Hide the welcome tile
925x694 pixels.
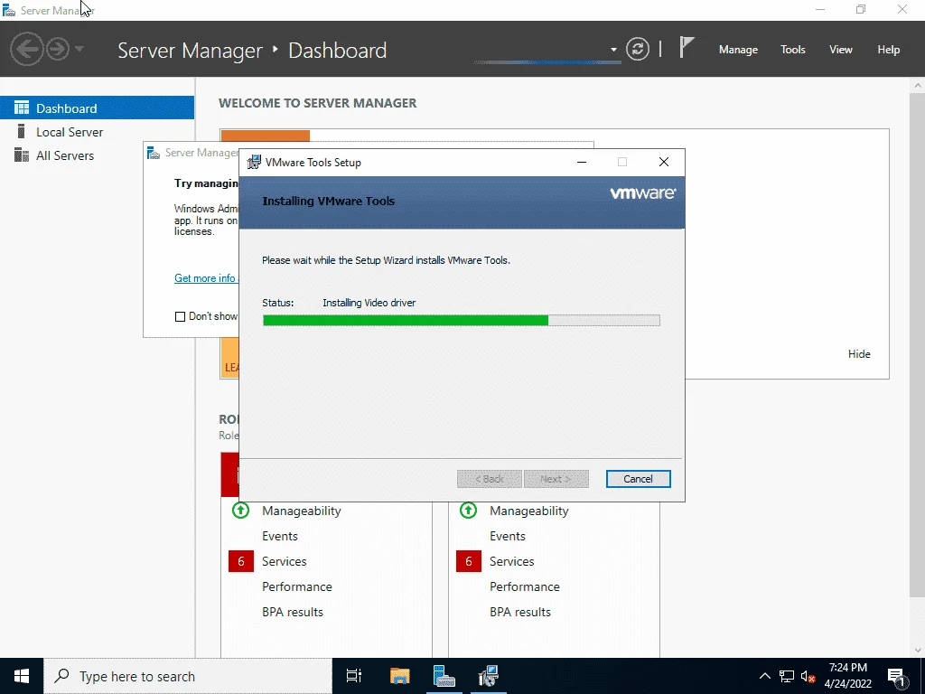click(859, 353)
